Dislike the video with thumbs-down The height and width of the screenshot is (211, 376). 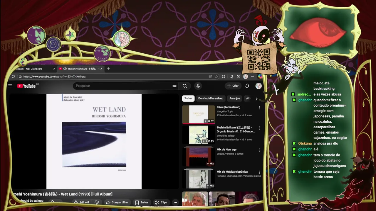(x=96, y=202)
